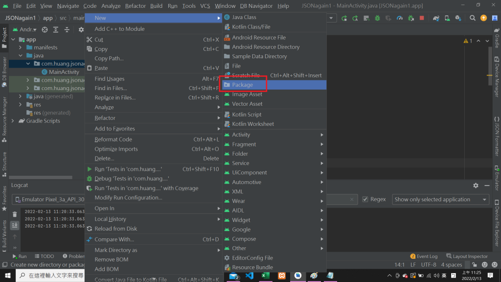501x282 pixels.
Task: Expand the manifests folder node
Action: pos(21,47)
